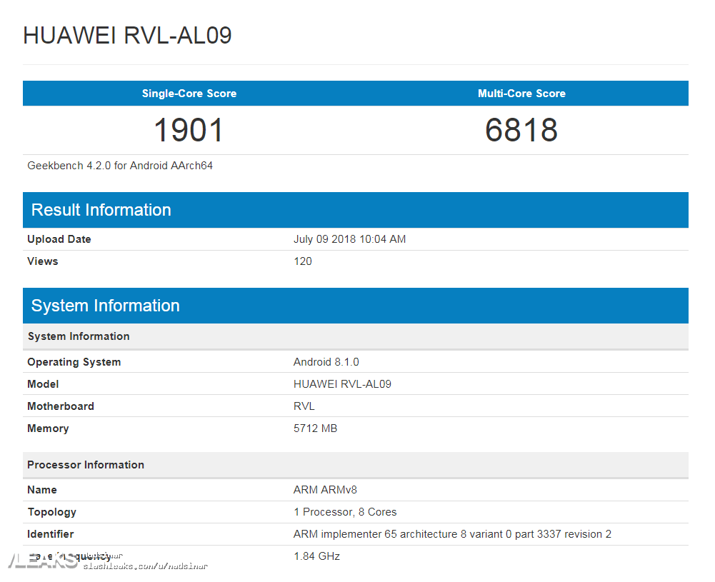
Task: Click the Slashleaks watermark logo
Action: tap(43, 562)
